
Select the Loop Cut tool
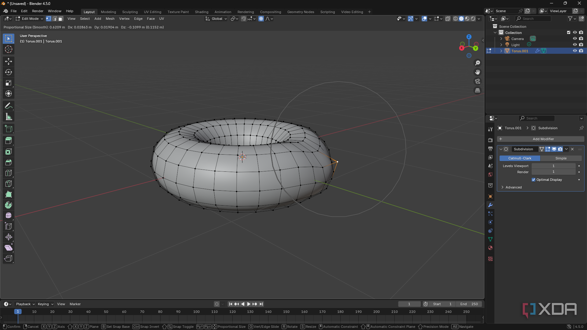tap(9, 173)
